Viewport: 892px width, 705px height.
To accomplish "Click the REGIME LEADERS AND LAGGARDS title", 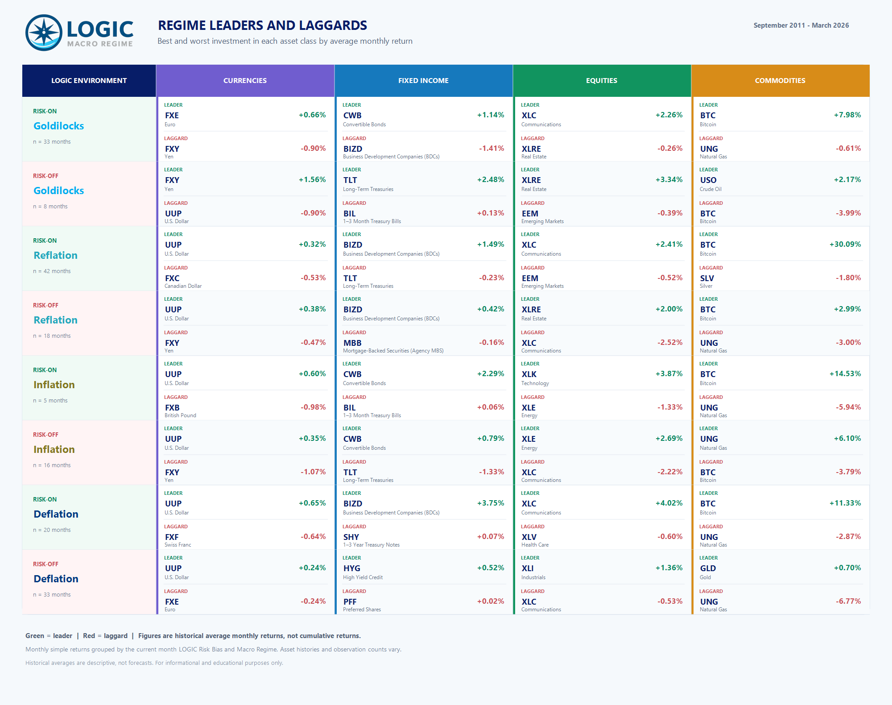I will point(262,25).
